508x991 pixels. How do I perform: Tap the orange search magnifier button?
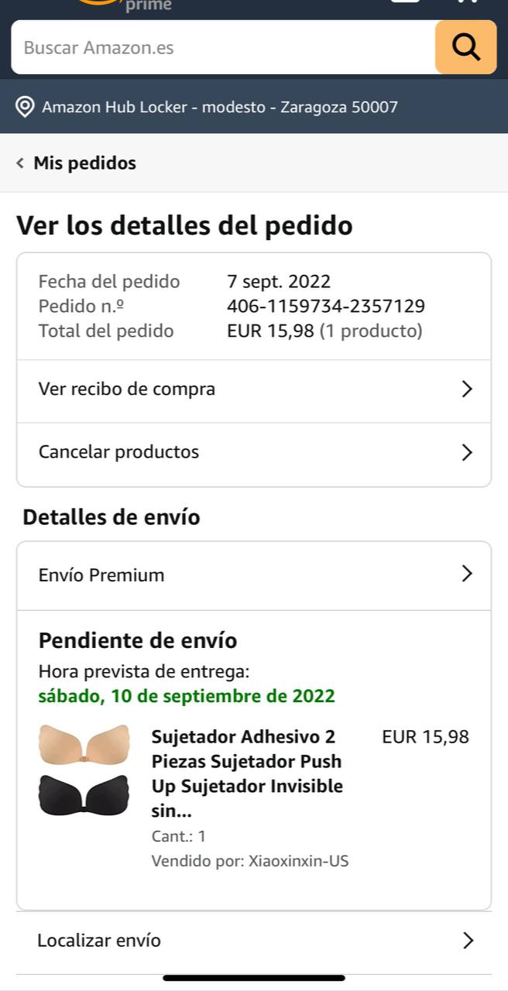(465, 47)
